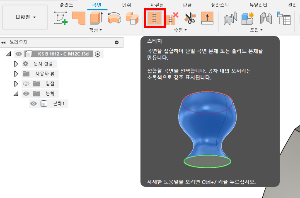The height and width of the screenshot is (198, 300).
Task: Click the gear icon of 문서 설정
Action: click(25, 64)
